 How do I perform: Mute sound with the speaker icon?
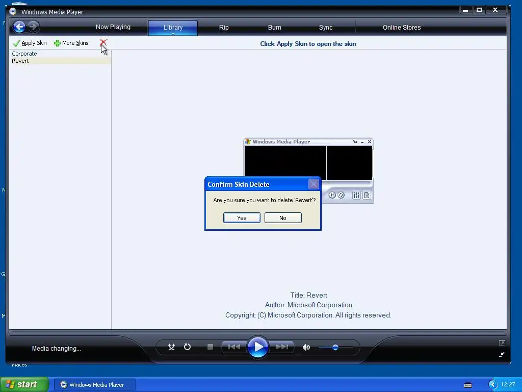tap(306, 347)
